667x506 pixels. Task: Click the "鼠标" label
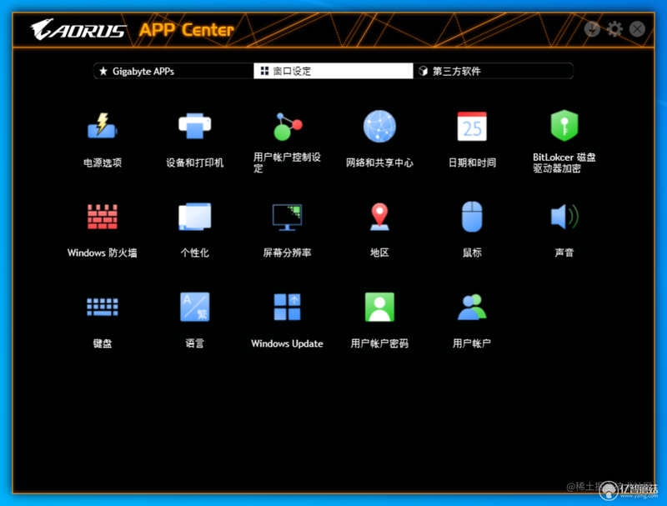coord(472,253)
